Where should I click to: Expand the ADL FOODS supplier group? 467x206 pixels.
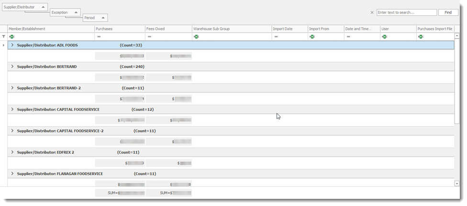12,45
